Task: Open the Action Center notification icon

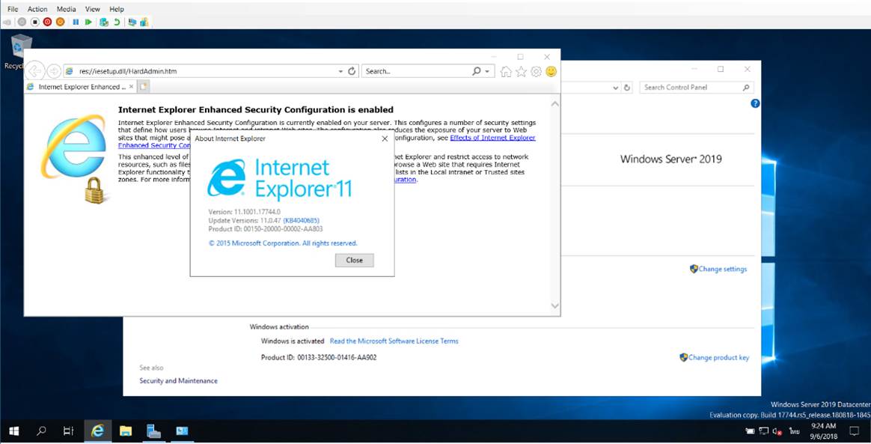Action: (x=855, y=431)
